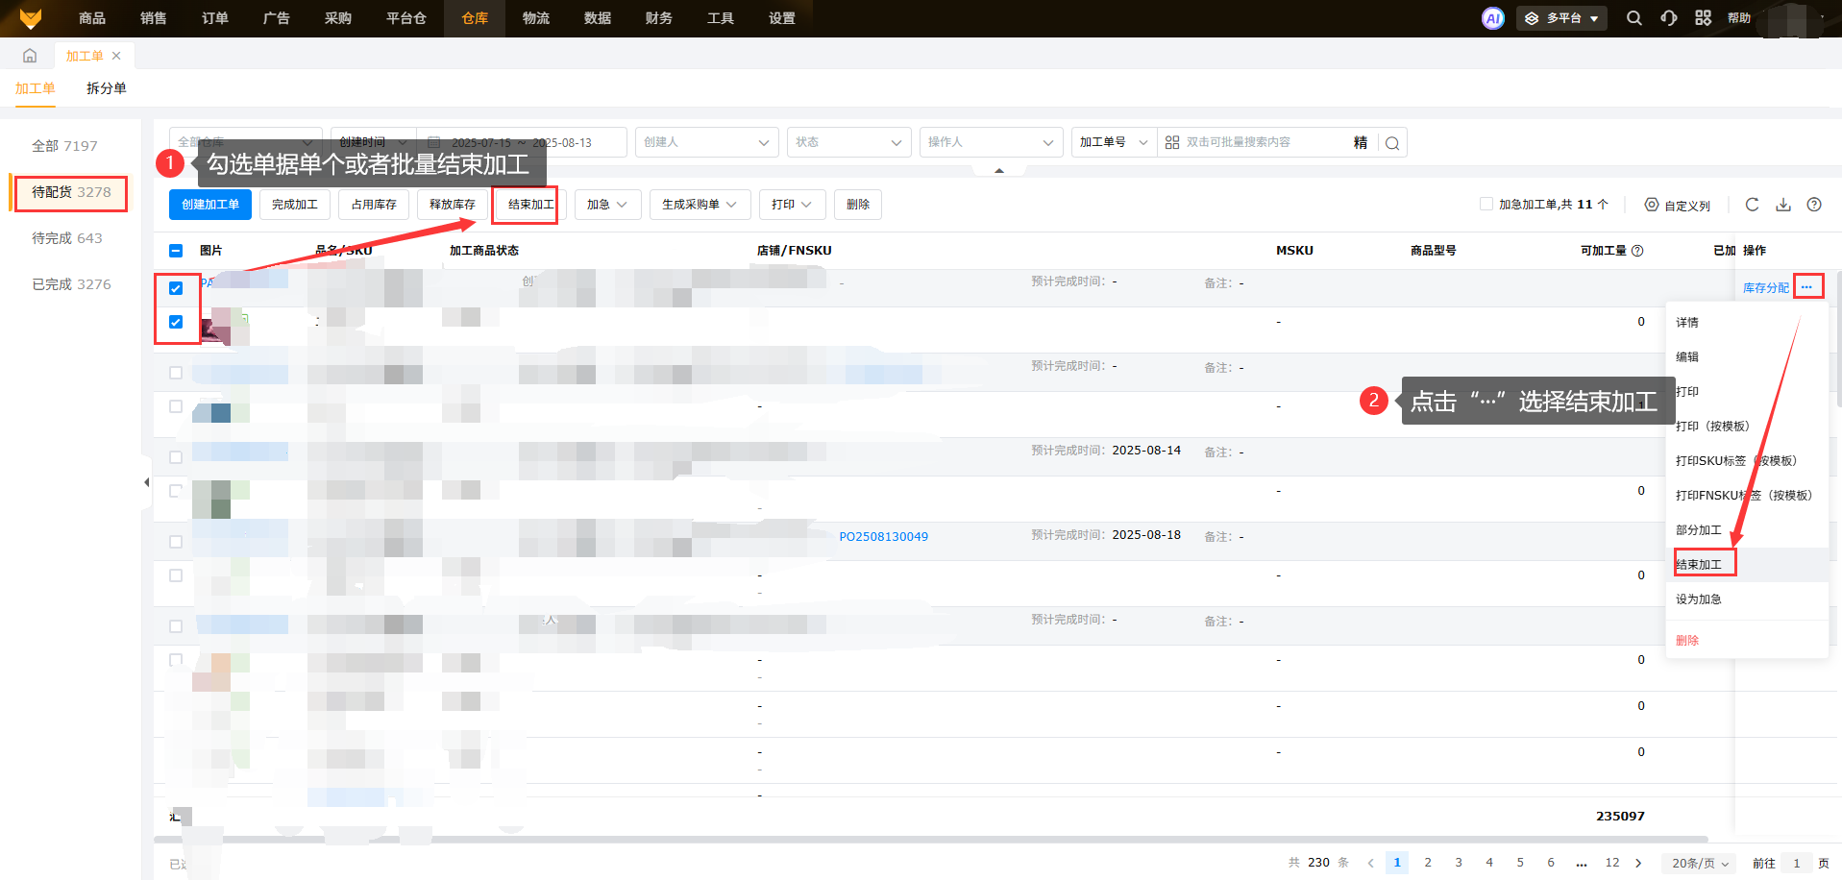The image size is (1842, 880).
Task: Check the row checkbox for 2025-08-14 order
Action: tap(176, 457)
